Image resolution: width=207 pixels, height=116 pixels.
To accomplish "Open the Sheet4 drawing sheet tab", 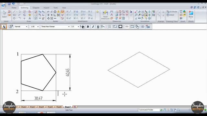I will [41, 107].
